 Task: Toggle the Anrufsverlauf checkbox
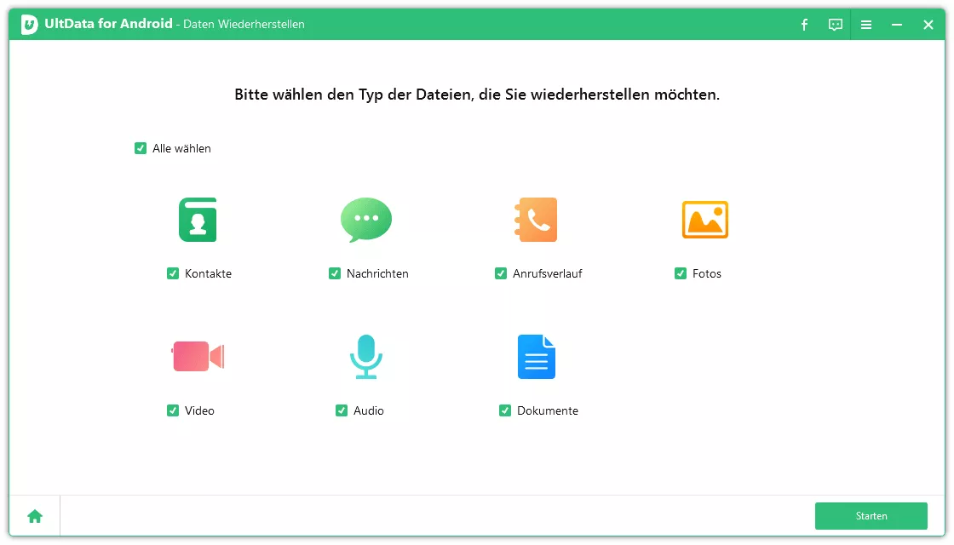coord(501,273)
